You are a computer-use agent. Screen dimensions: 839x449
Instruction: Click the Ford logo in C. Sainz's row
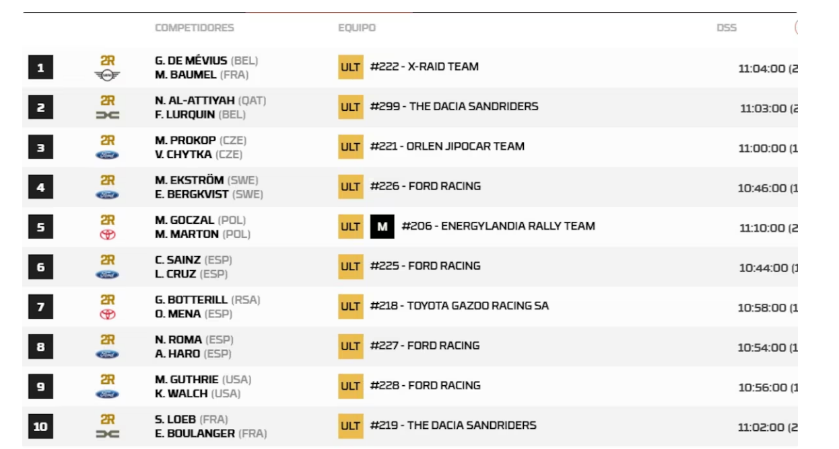click(108, 274)
